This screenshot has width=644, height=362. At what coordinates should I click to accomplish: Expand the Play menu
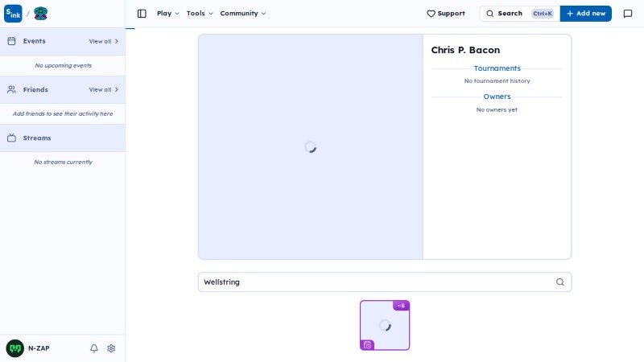pos(168,14)
